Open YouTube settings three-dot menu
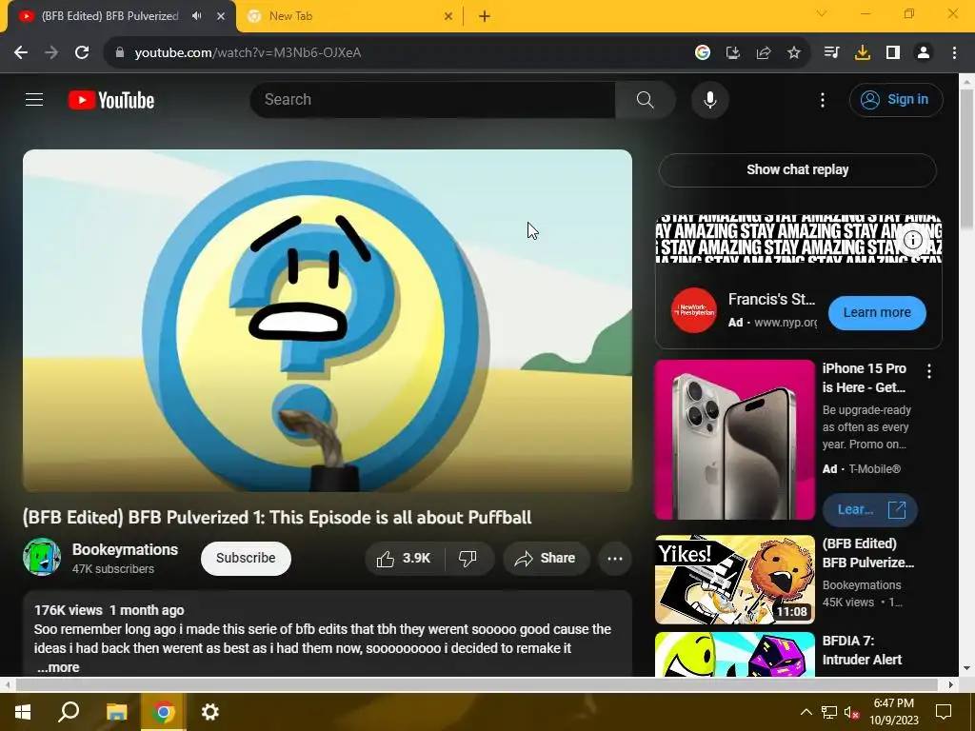The image size is (975, 731). [x=822, y=99]
